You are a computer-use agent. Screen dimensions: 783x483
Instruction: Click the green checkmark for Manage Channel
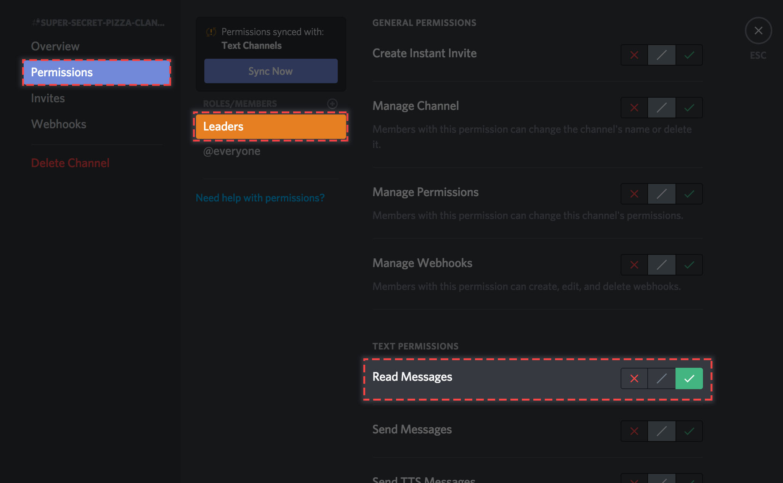coord(688,106)
